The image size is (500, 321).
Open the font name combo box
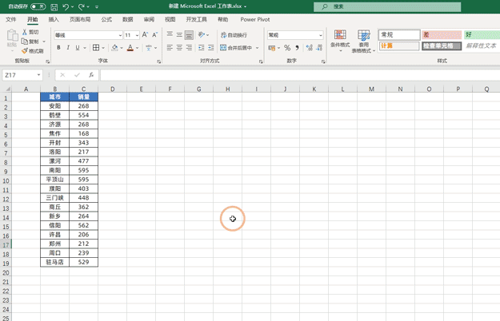(88, 35)
